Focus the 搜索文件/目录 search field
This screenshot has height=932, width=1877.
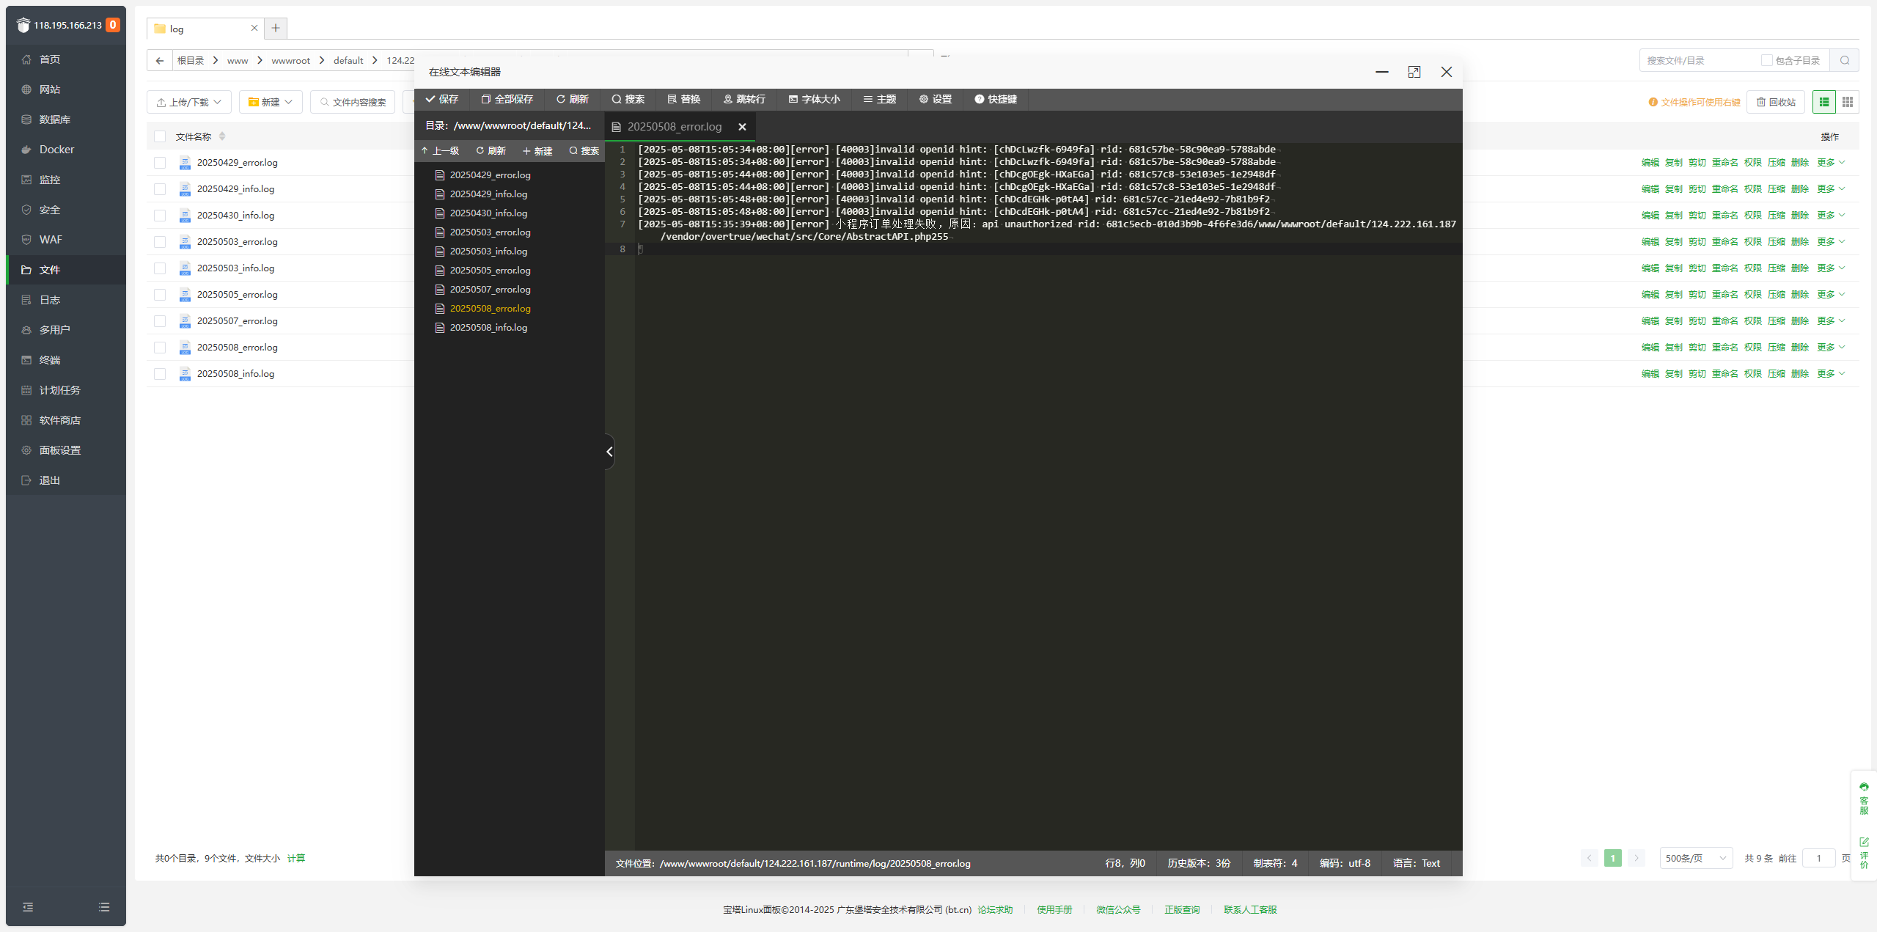tap(1699, 60)
